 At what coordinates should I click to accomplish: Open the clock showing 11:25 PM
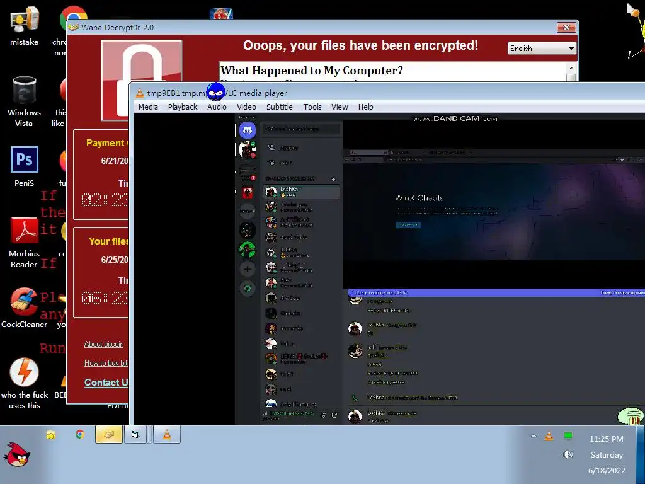[607, 439]
